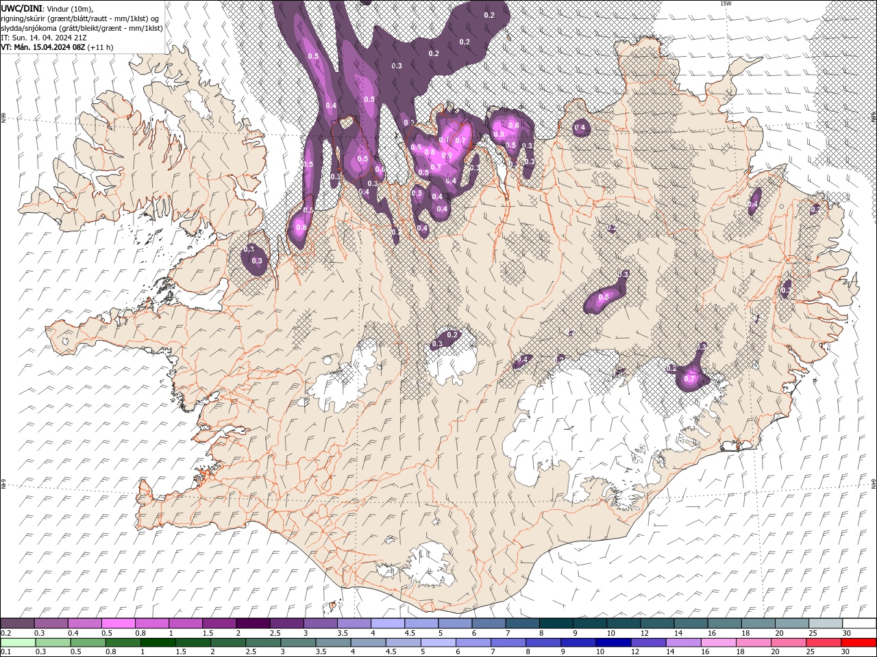
Task: Pick the lower scale pink swatch at 20
Action: coord(789,643)
